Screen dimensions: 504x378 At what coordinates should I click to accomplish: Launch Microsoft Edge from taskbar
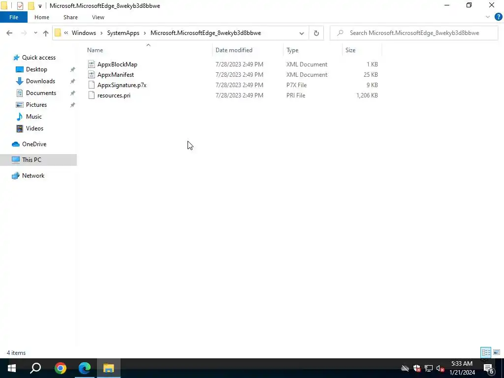85,368
